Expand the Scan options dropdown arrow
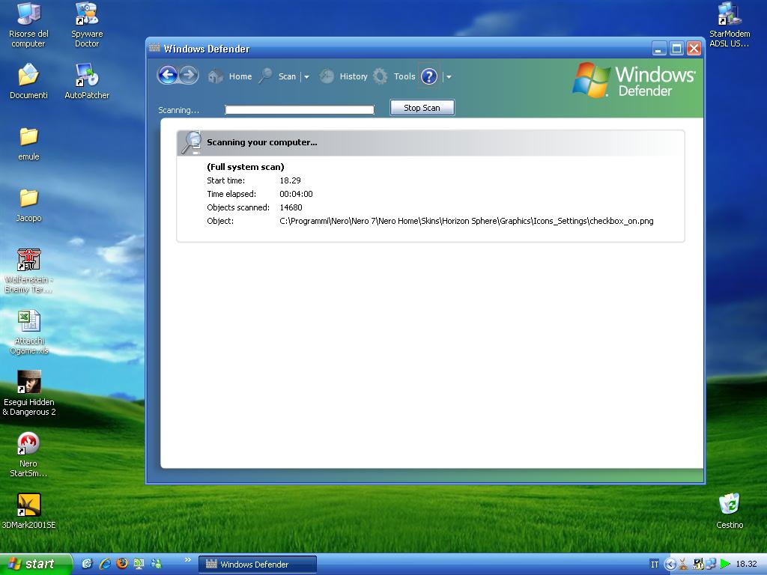This screenshot has height=575, width=767. (x=306, y=77)
